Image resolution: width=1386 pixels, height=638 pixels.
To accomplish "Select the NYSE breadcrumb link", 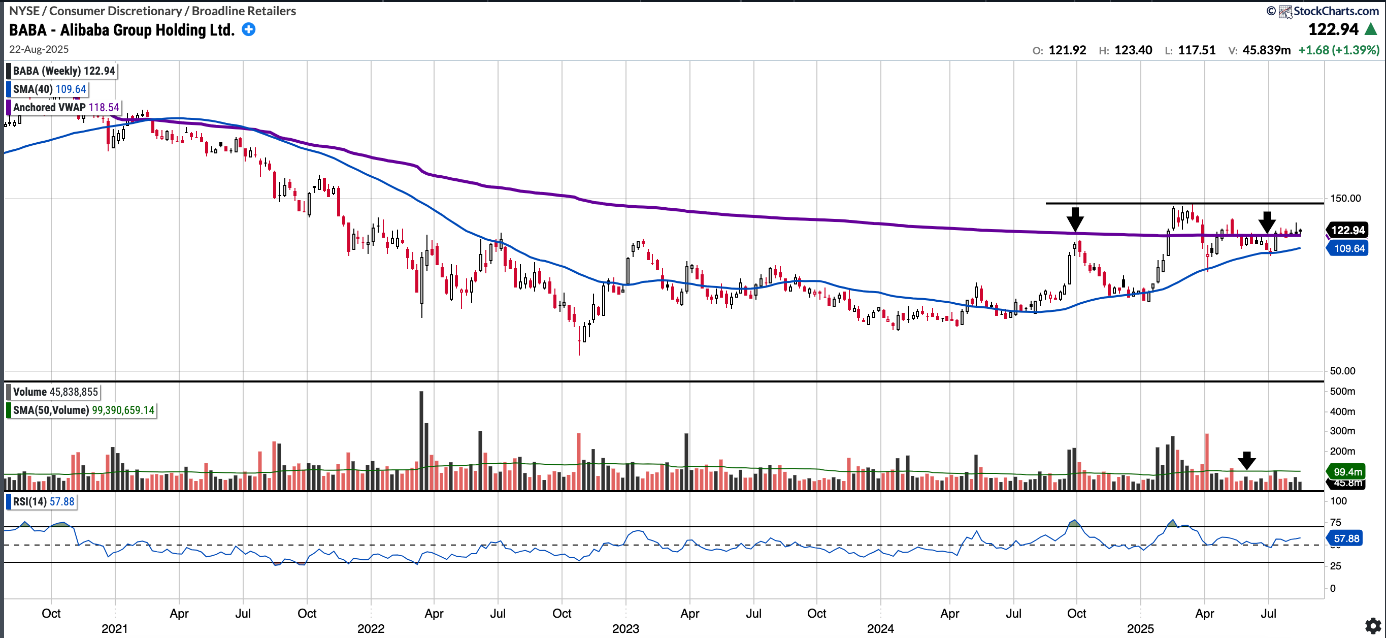I will [x=24, y=11].
